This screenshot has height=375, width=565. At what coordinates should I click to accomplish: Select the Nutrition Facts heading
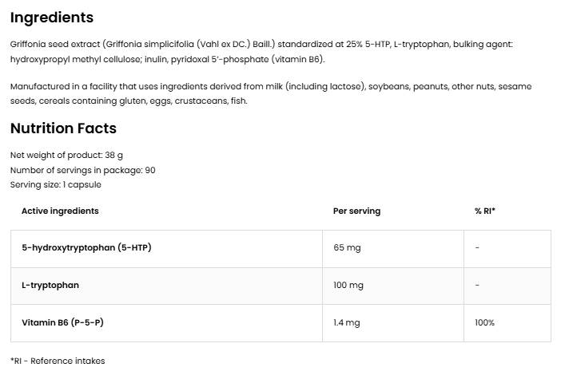63,128
